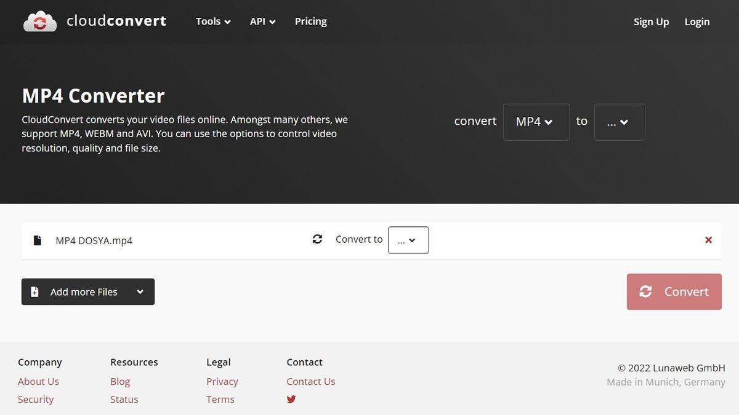
Task: Click the add-file icon in Add more Files
Action: 35,292
